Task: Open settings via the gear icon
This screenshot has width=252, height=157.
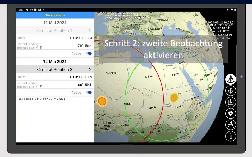Action: point(231,113)
